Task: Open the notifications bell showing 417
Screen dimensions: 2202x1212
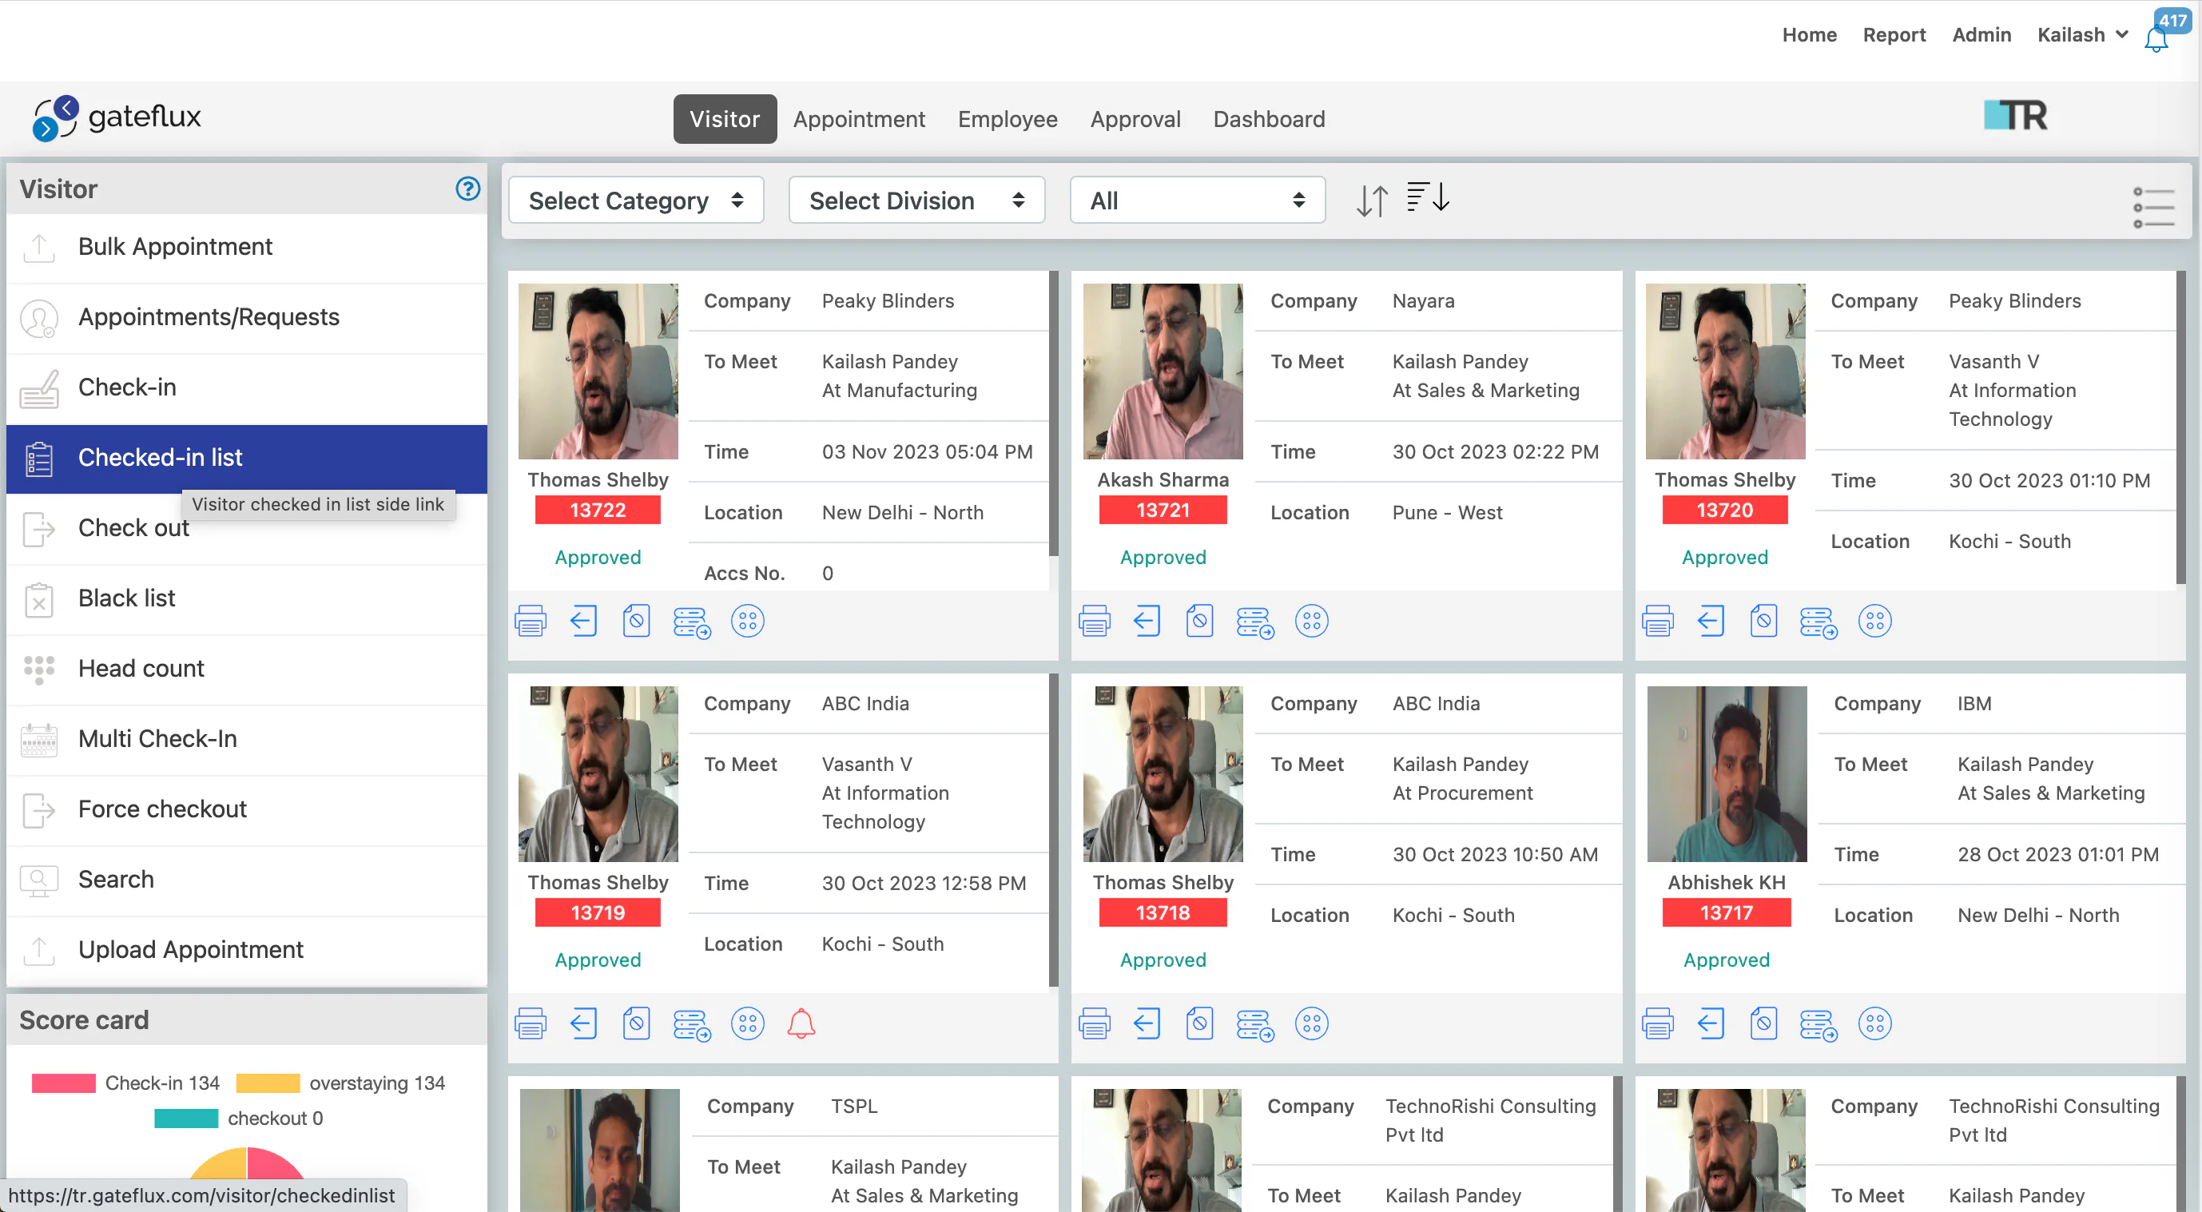Action: click(x=2156, y=38)
